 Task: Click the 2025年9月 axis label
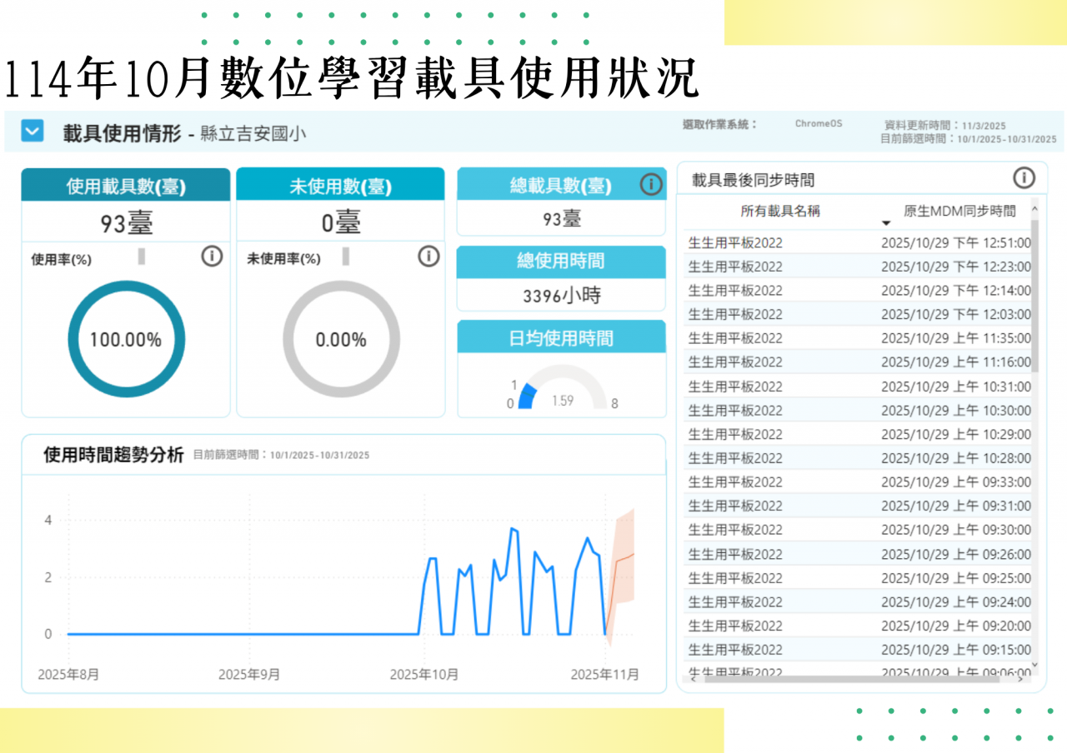(x=248, y=675)
